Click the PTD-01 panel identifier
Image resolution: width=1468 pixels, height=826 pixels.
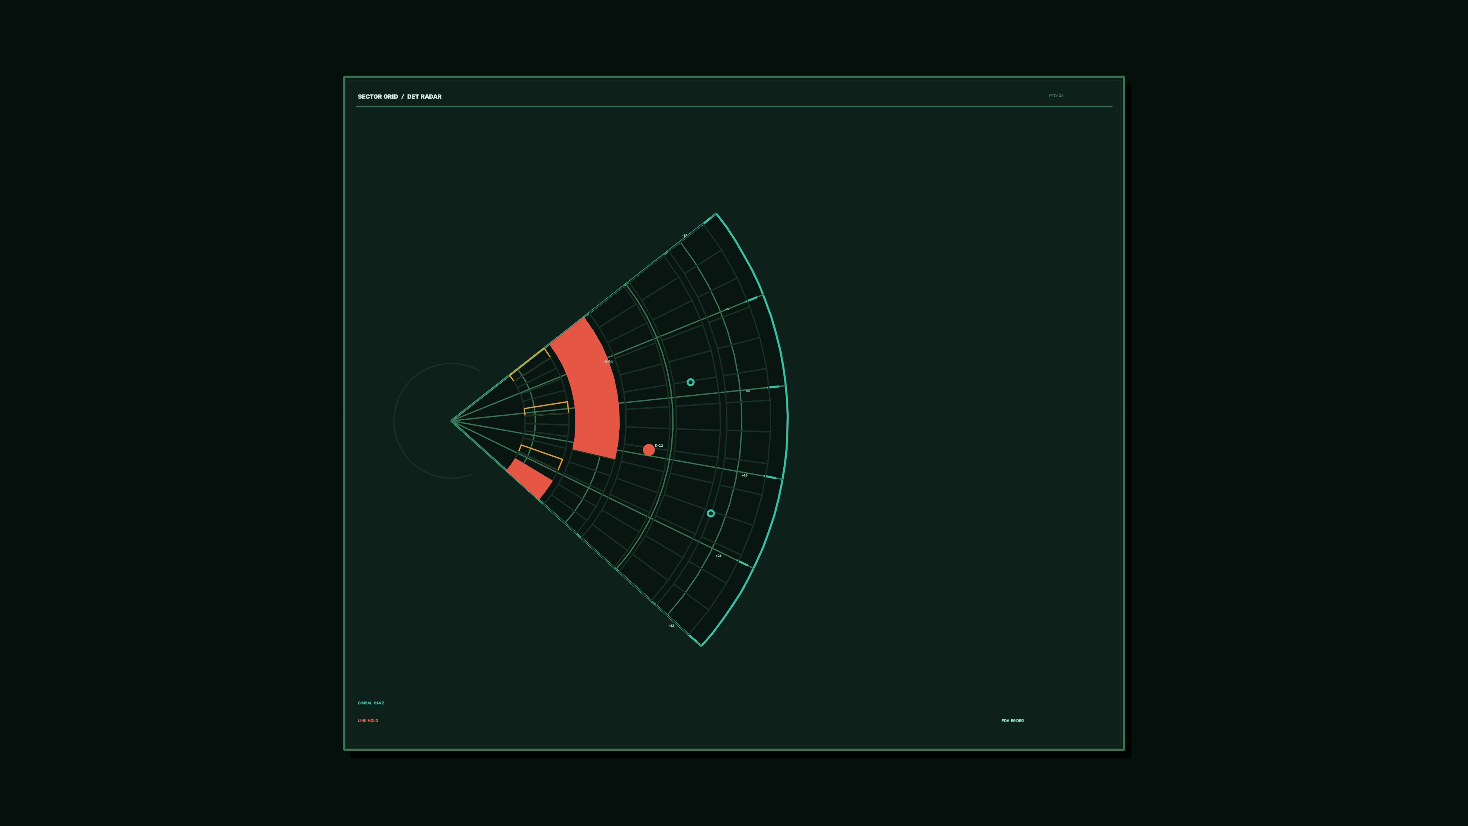coord(1056,96)
